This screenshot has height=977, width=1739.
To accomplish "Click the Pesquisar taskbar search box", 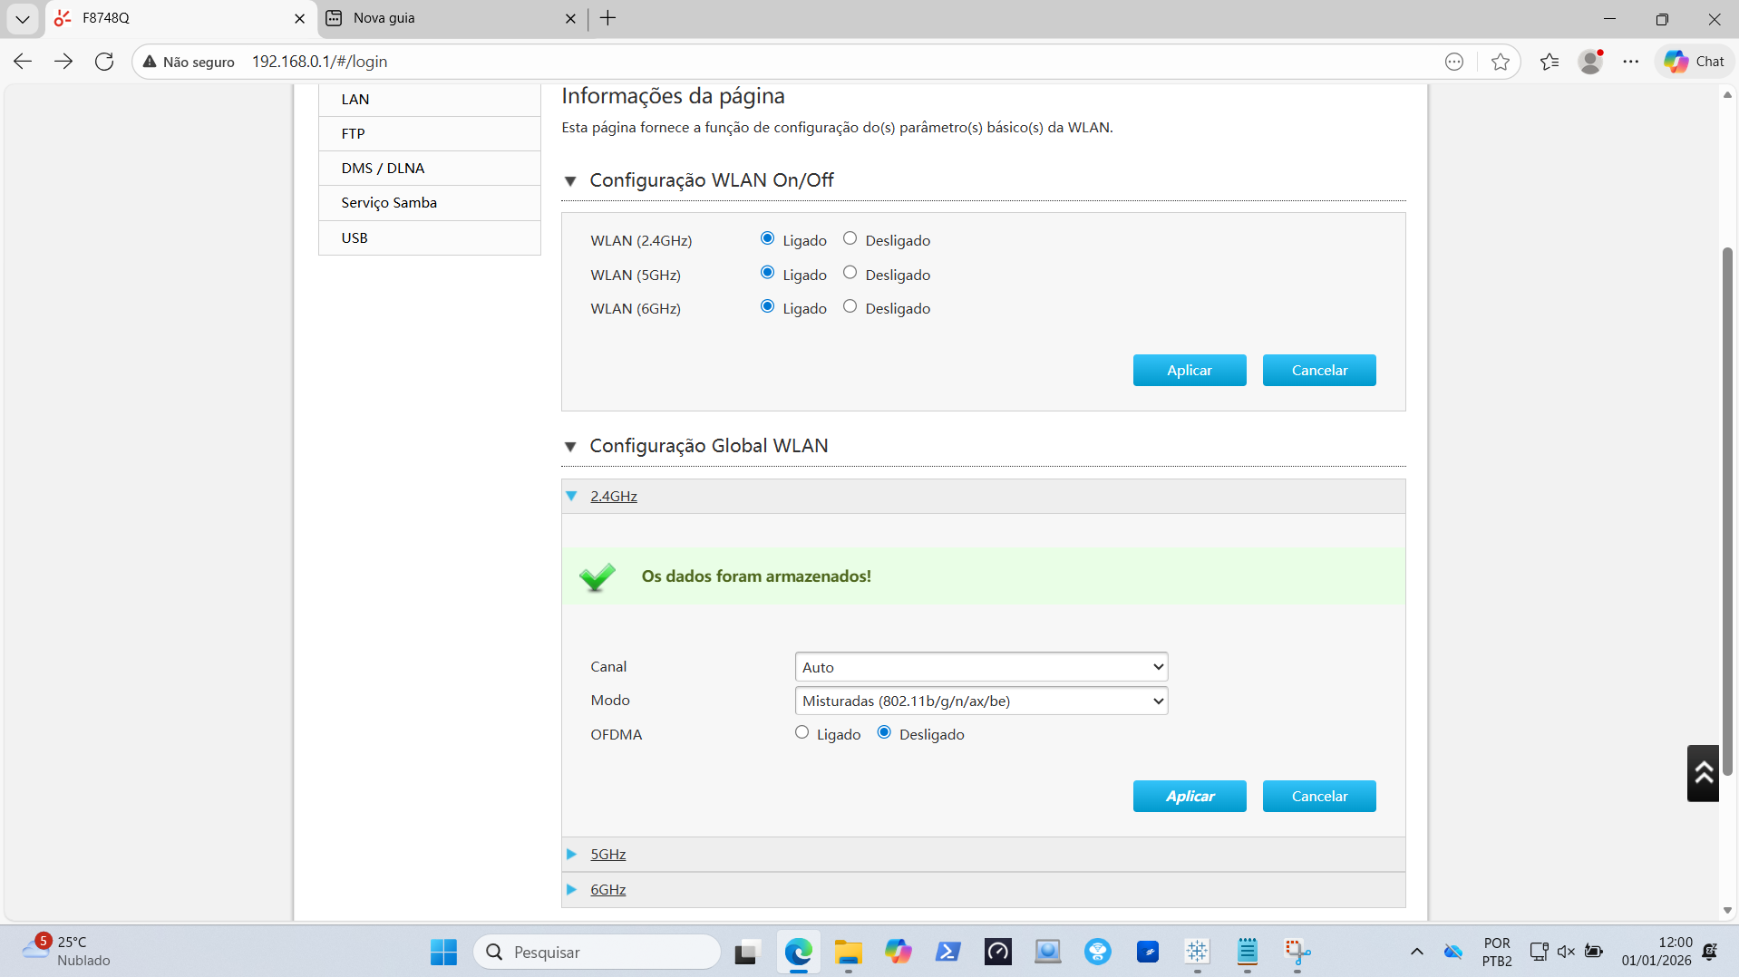I will pyautogui.click(x=598, y=952).
